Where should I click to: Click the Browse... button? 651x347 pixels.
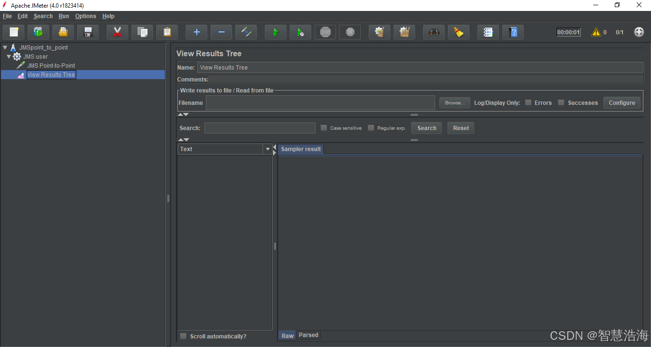[455, 102]
